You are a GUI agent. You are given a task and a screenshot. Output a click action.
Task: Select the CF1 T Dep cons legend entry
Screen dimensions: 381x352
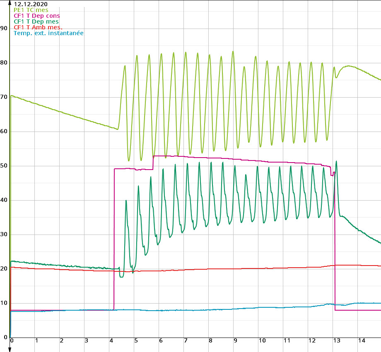[37, 16]
